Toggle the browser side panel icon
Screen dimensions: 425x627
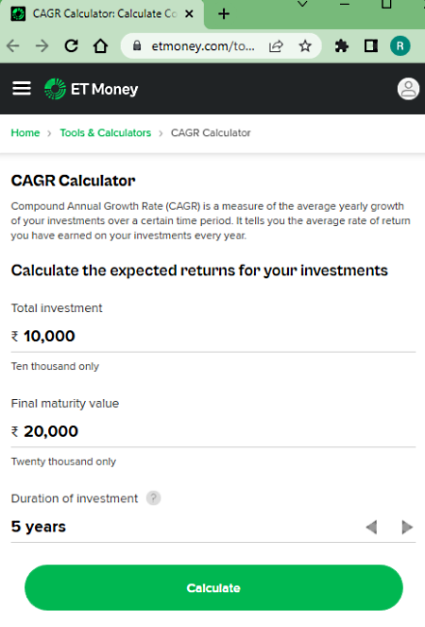point(371,46)
